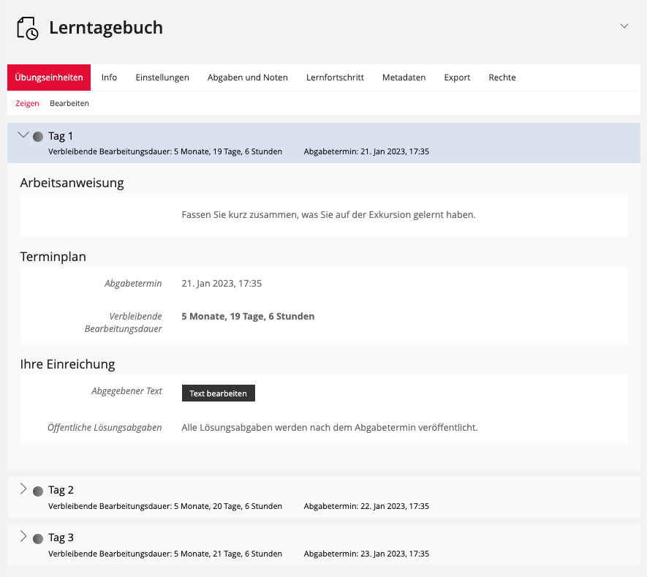Expand the Tag 3 section

pyautogui.click(x=23, y=537)
